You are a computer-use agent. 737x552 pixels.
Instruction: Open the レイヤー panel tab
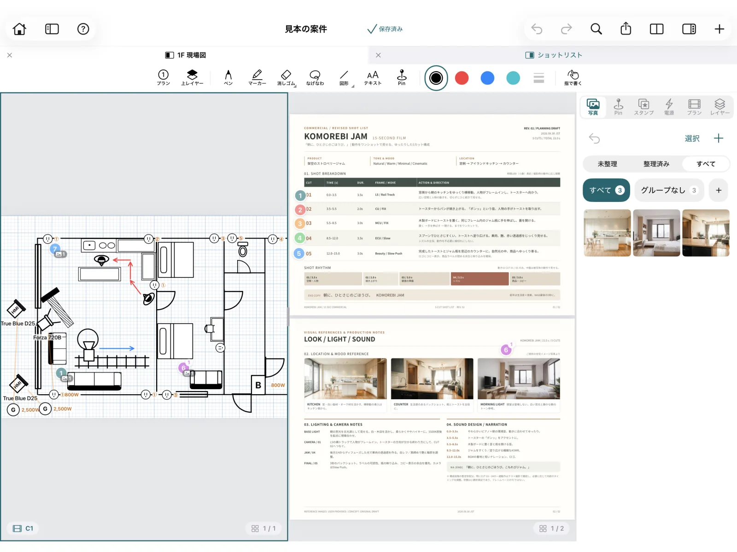(719, 107)
